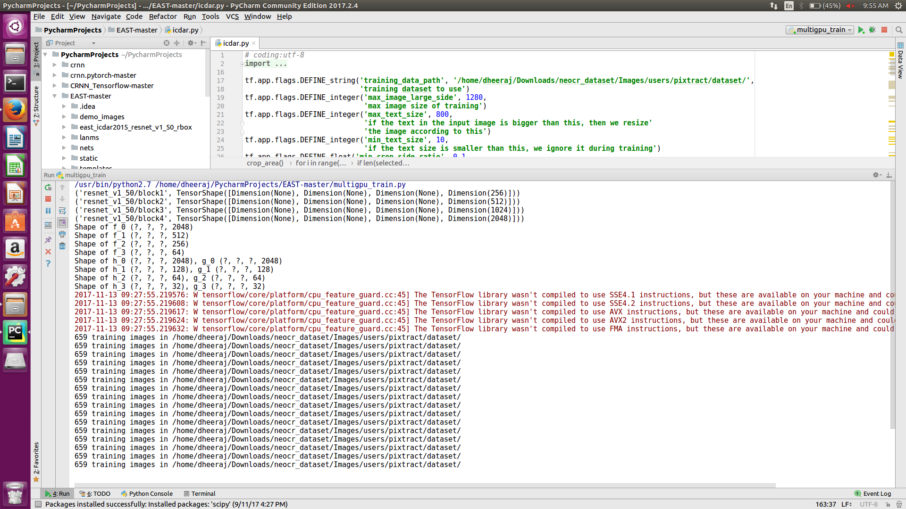Select Scroll from Source in Project toolbar

[166, 43]
